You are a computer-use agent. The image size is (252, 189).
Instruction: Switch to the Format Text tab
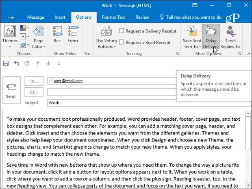pos(113,17)
